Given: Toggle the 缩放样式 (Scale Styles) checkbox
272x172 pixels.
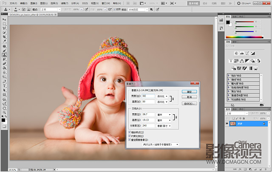Looking at the screenshot, I should (130, 133).
